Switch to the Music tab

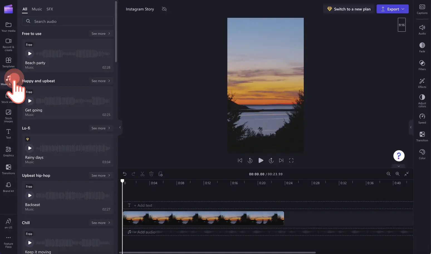coord(37,9)
